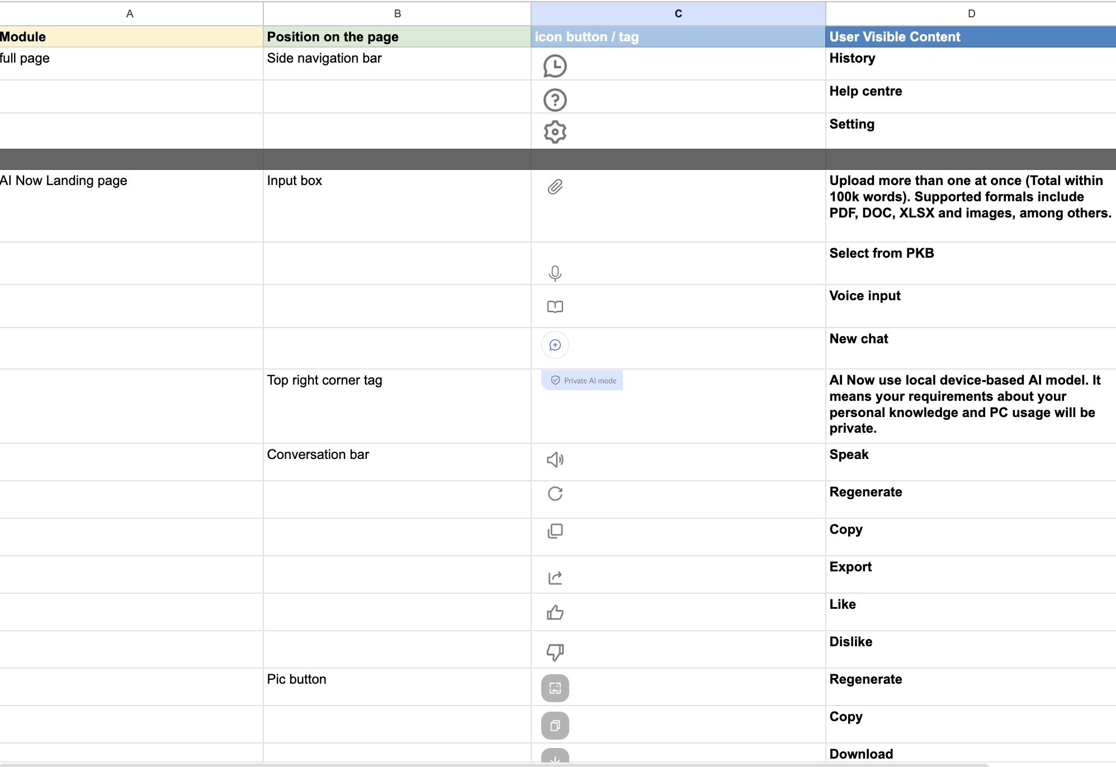Select the 'Like' cell

click(x=971, y=612)
